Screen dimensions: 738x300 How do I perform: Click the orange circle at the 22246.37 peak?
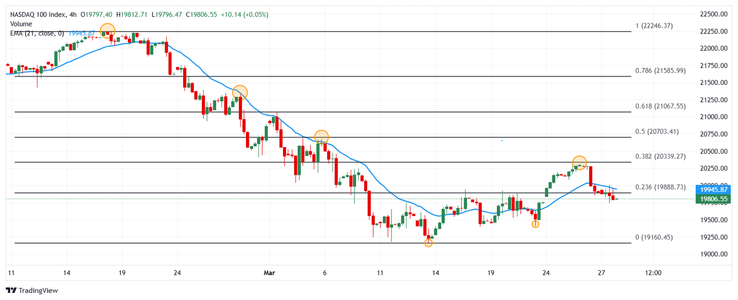107,30
